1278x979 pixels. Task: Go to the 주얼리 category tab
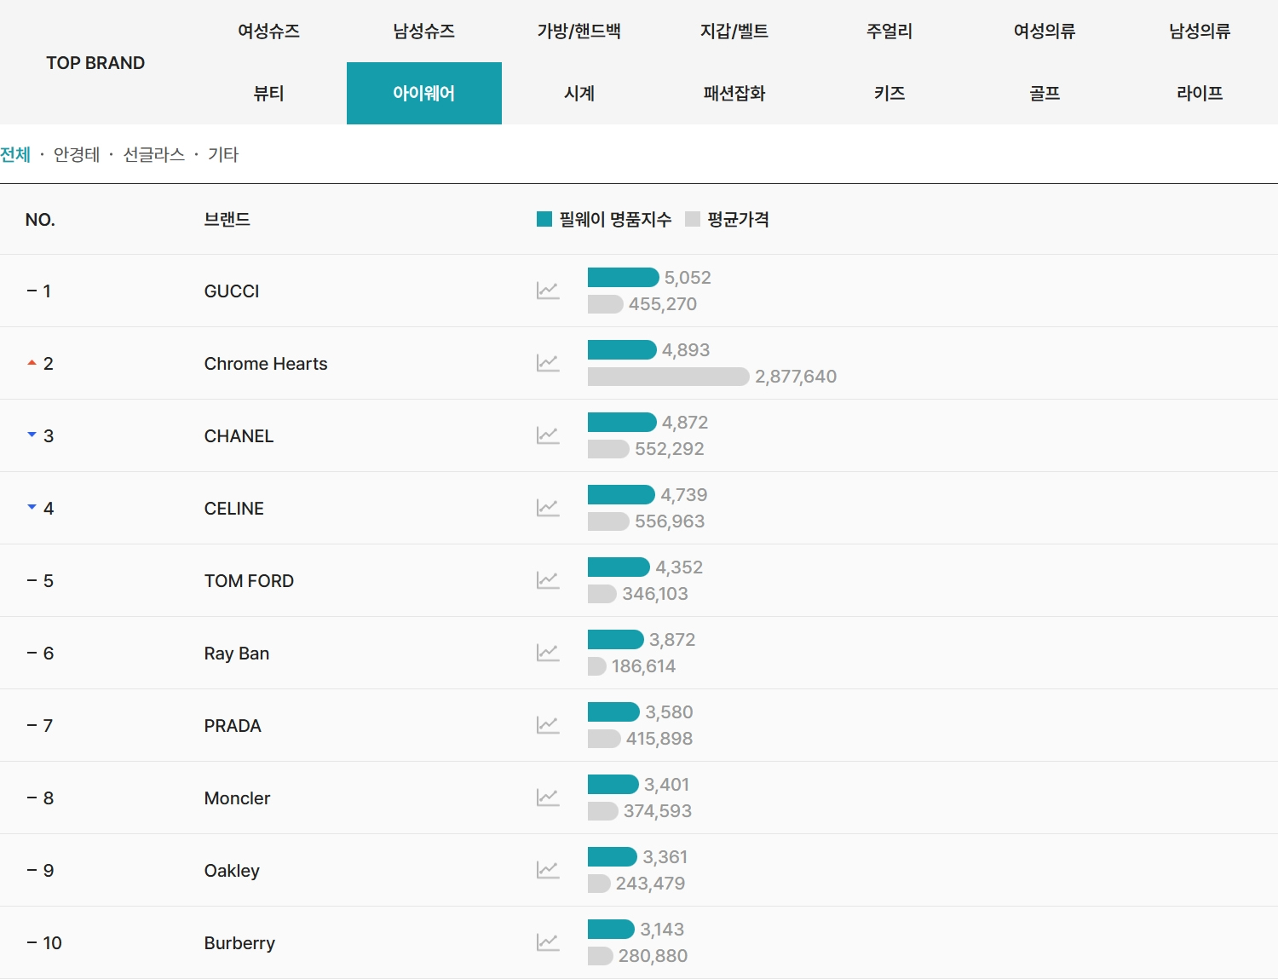click(889, 32)
